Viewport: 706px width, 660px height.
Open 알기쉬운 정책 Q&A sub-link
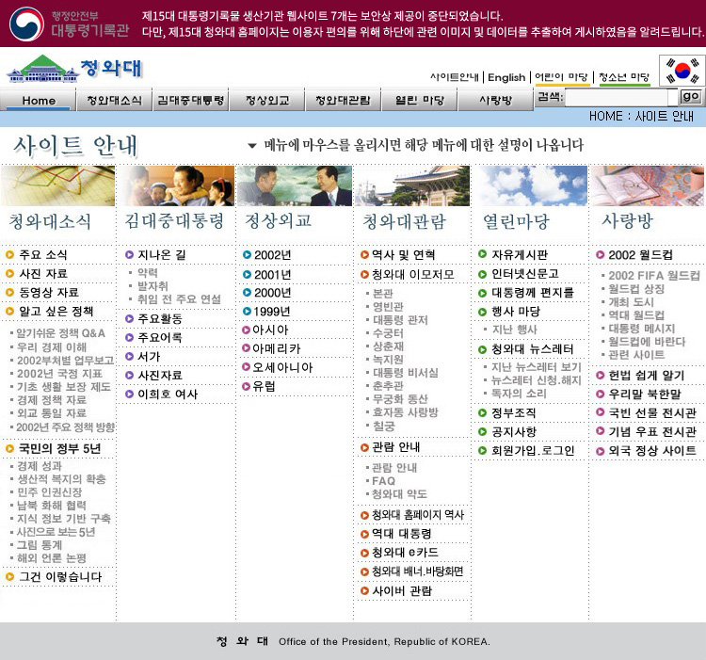(61, 333)
